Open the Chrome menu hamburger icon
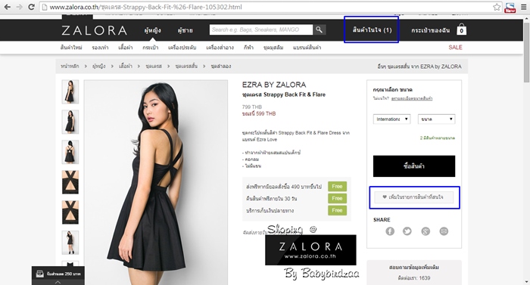Screen dimensions: 530x285 (x=524, y=7)
